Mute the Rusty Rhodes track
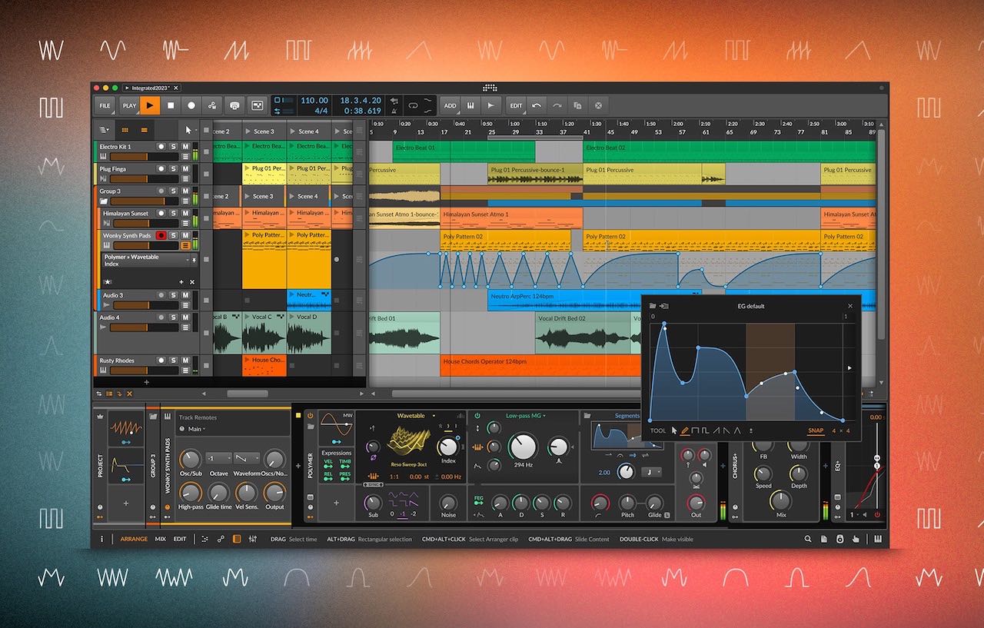Image resolution: width=984 pixels, height=628 pixels. tap(185, 360)
